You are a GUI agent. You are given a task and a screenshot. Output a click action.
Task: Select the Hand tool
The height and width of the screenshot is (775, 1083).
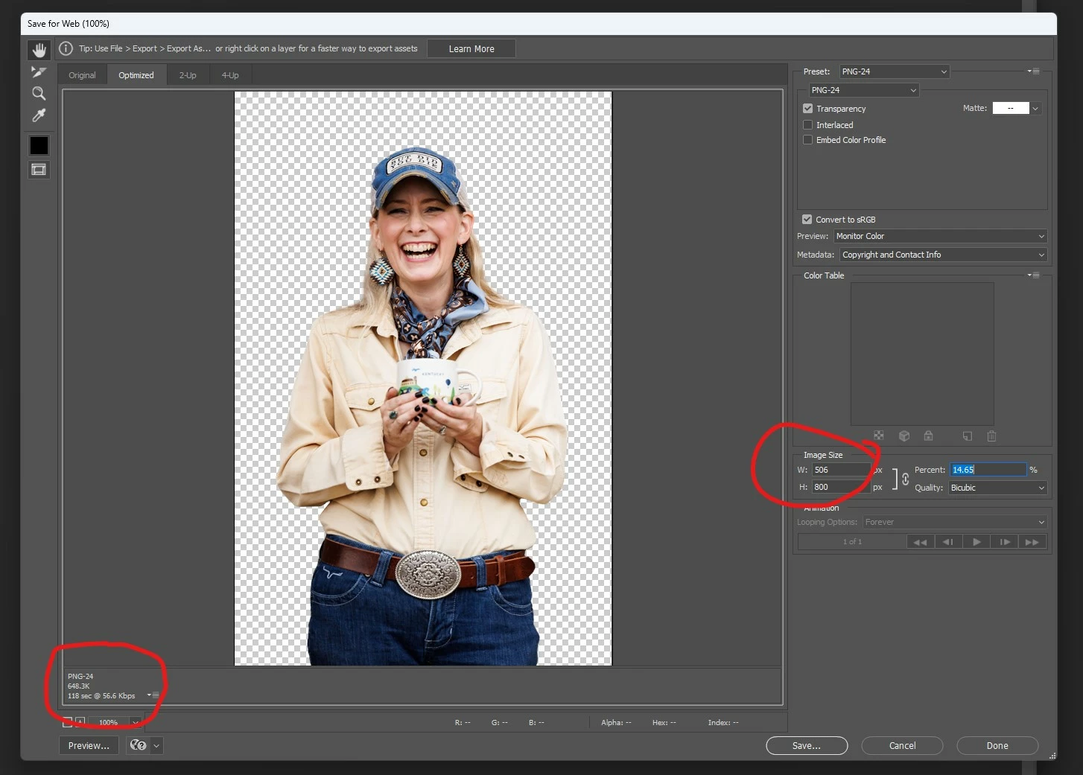click(39, 50)
